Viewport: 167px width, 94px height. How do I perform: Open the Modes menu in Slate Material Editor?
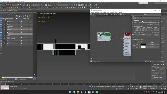[92, 13]
